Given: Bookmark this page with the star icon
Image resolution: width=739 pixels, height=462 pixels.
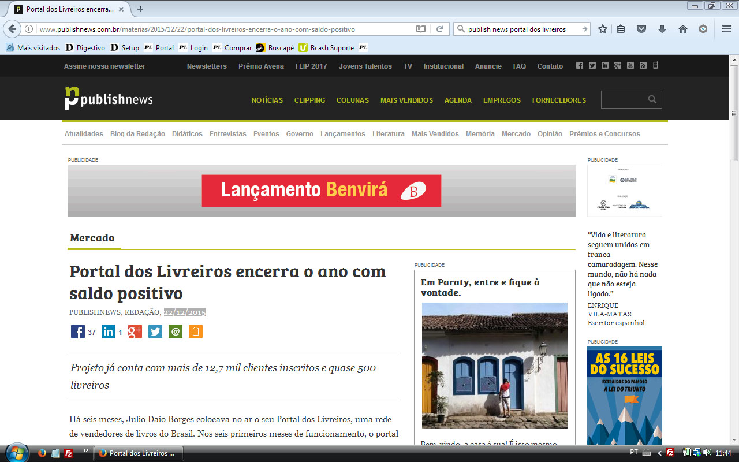Looking at the screenshot, I should click(603, 29).
